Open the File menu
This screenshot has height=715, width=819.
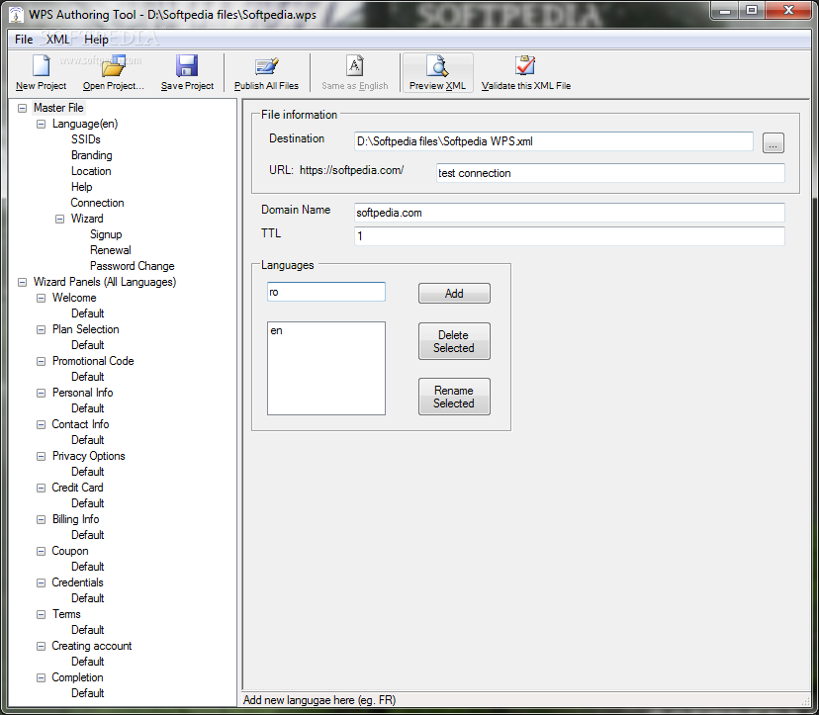point(24,40)
